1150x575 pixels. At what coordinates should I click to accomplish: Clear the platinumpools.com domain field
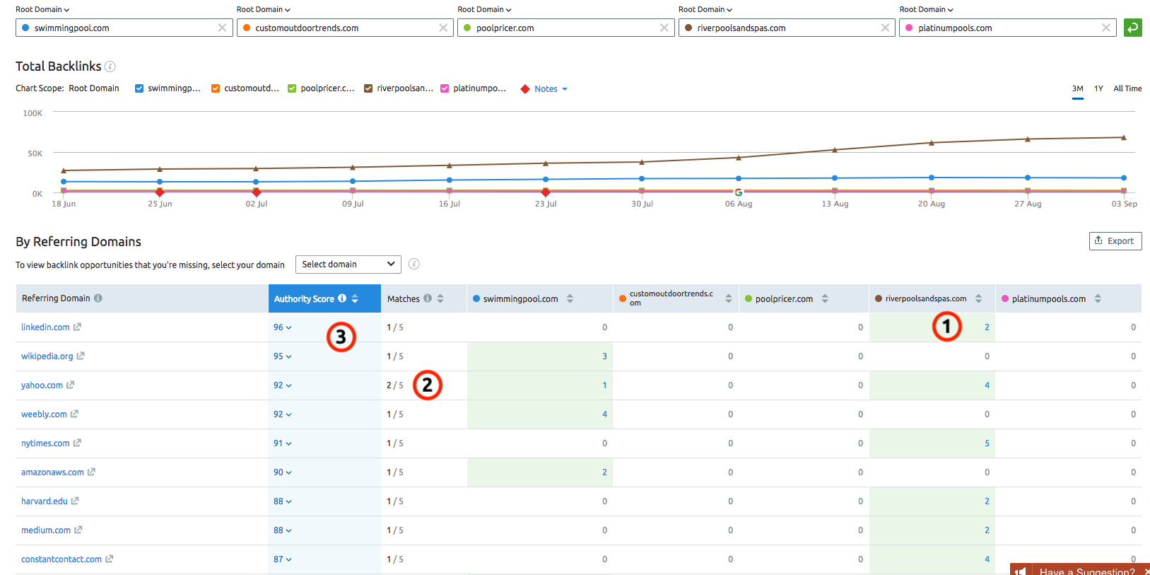tap(1105, 28)
